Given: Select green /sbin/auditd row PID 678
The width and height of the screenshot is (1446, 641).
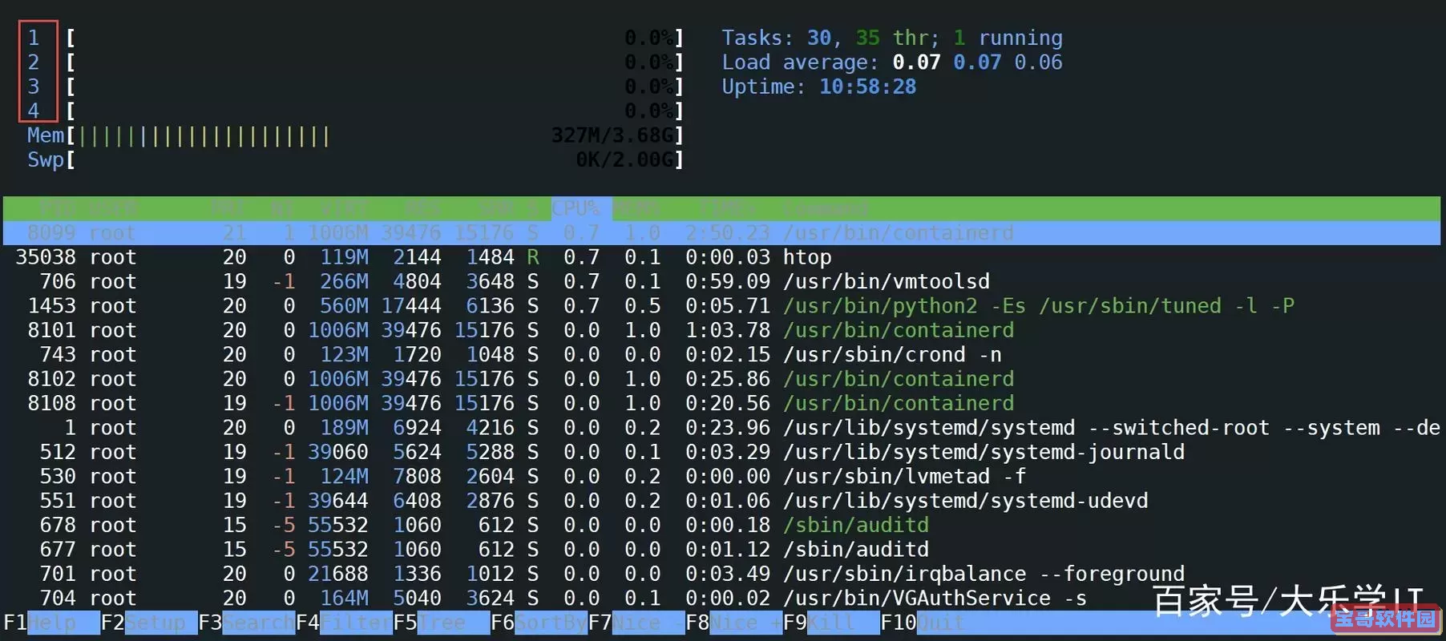Looking at the screenshot, I should tap(721, 525).
